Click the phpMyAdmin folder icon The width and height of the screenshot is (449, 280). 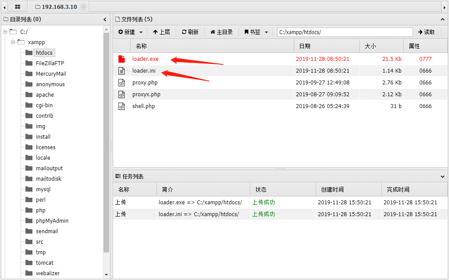coord(29,220)
